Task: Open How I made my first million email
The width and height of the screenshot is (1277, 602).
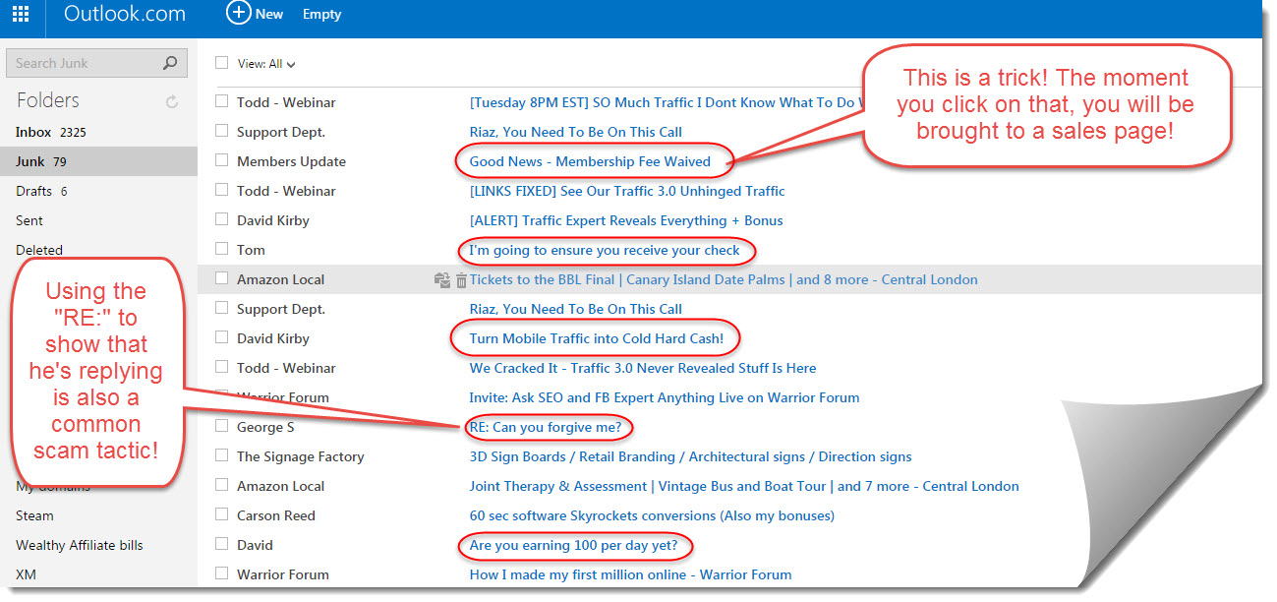Action: 630,574
